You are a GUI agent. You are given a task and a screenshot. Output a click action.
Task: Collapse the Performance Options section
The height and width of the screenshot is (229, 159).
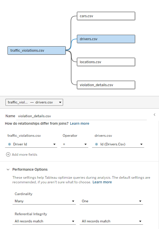pos(8,170)
